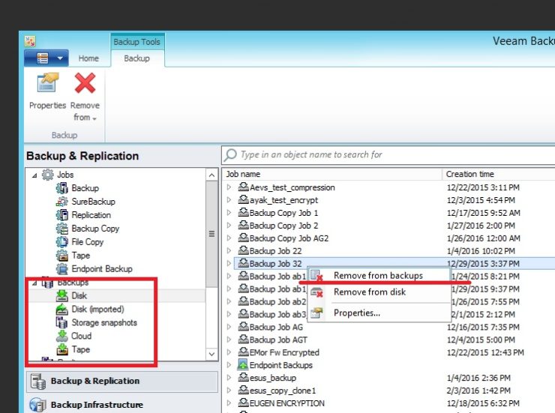Click the tree scrollbar down arrow
Viewport: 555px width, 413px height.
tap(211, 354)
